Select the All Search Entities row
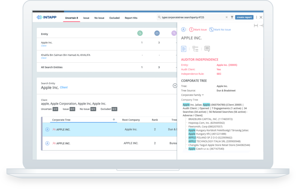 click(107, 67)
